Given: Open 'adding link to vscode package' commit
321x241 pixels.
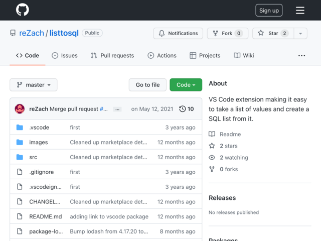Looking at the screenshot, I should point(109,216).
